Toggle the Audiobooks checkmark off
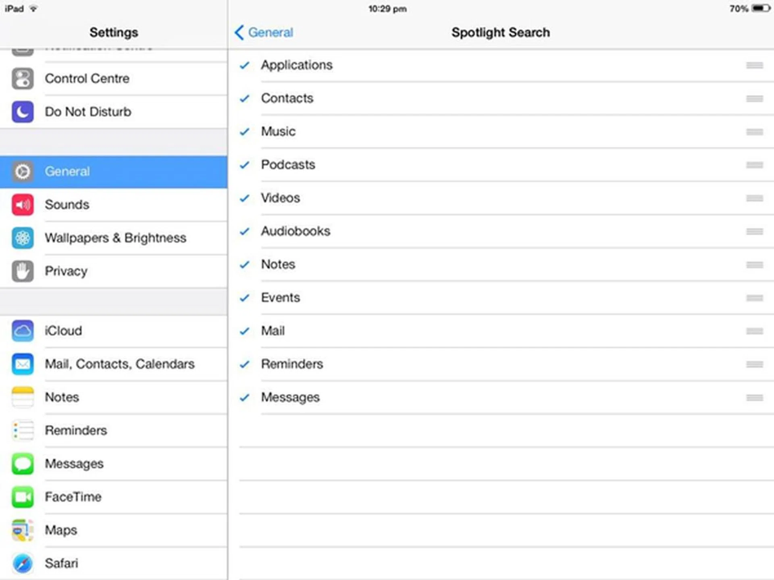 (244, 231)
